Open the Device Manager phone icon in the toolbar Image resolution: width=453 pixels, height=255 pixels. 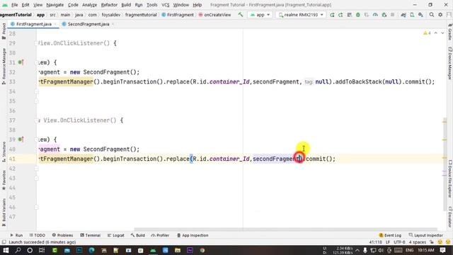(412, 15)
